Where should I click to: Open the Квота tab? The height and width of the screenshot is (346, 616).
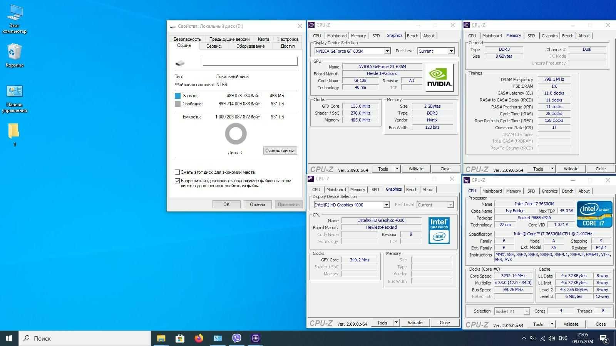264,39
